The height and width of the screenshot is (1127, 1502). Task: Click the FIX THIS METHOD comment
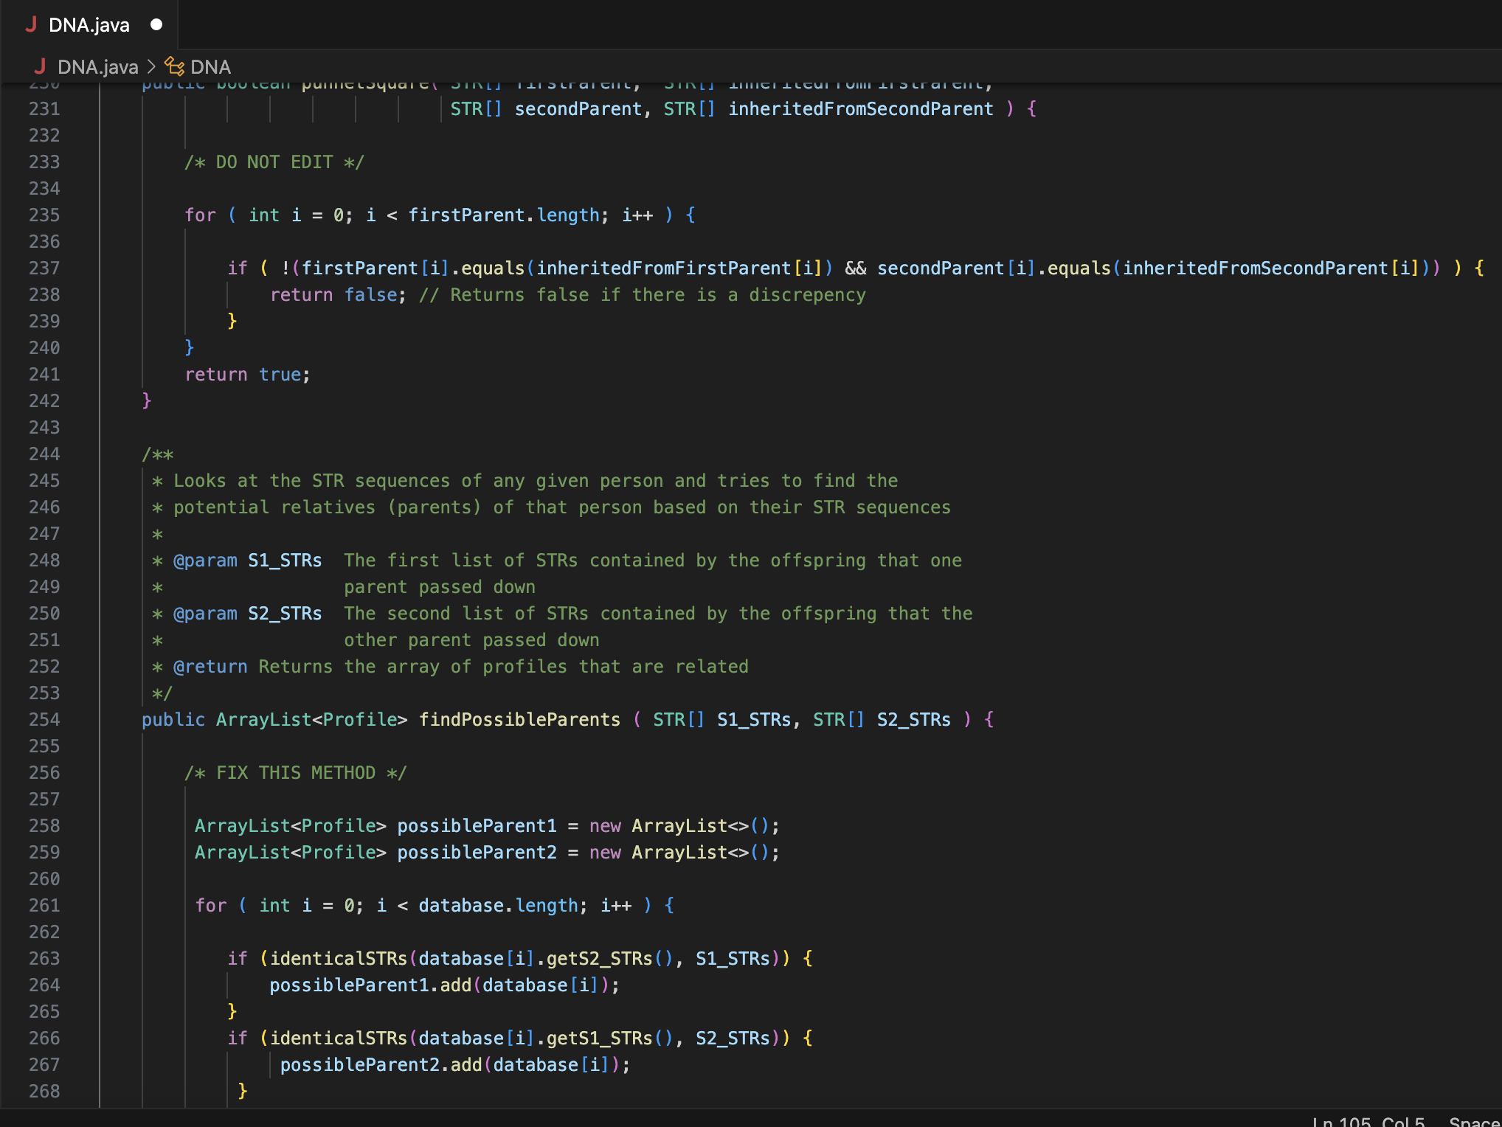[295, 772]
